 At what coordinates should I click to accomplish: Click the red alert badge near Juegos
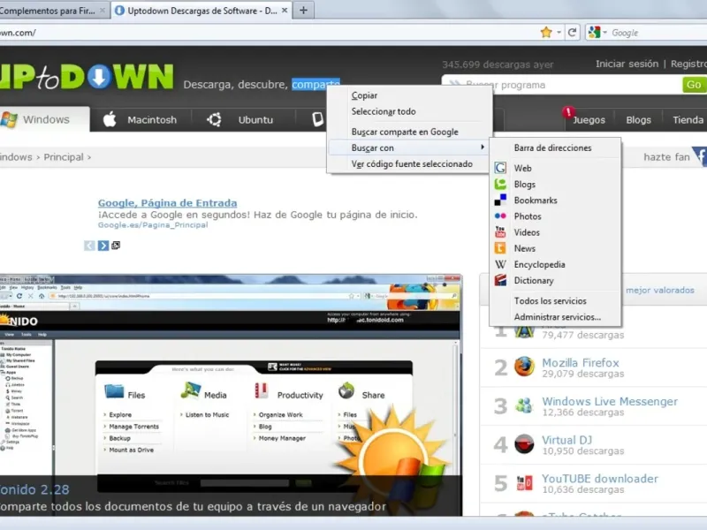tap(568, 111)
